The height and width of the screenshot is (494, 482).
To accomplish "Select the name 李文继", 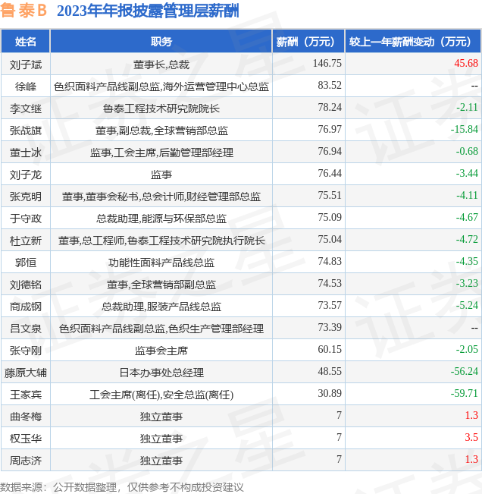I will (x=26, y=109).
